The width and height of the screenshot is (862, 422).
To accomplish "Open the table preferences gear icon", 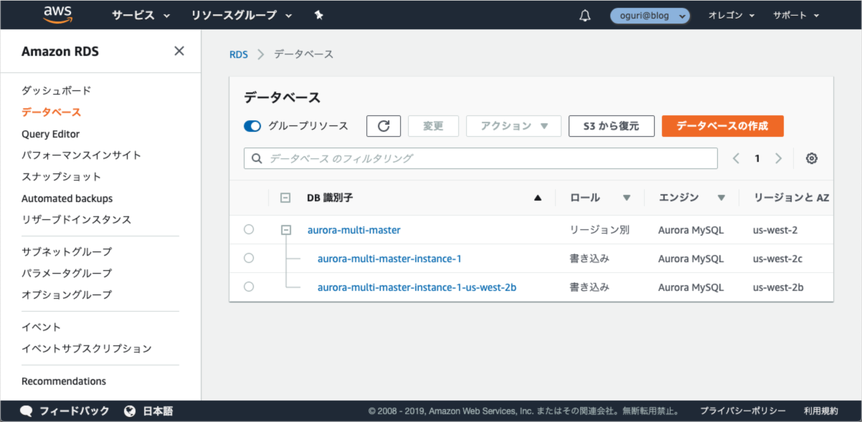I will [x=811, y=158].
